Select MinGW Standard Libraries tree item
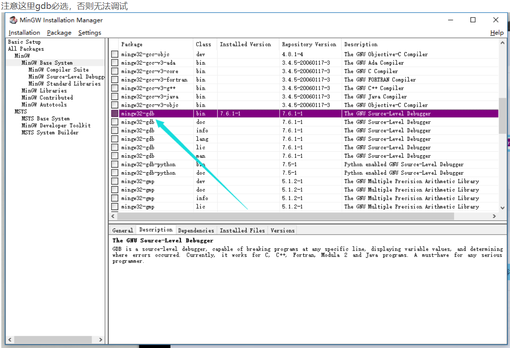Viewport: 510px width, 348px height. [x=64, y=84]
